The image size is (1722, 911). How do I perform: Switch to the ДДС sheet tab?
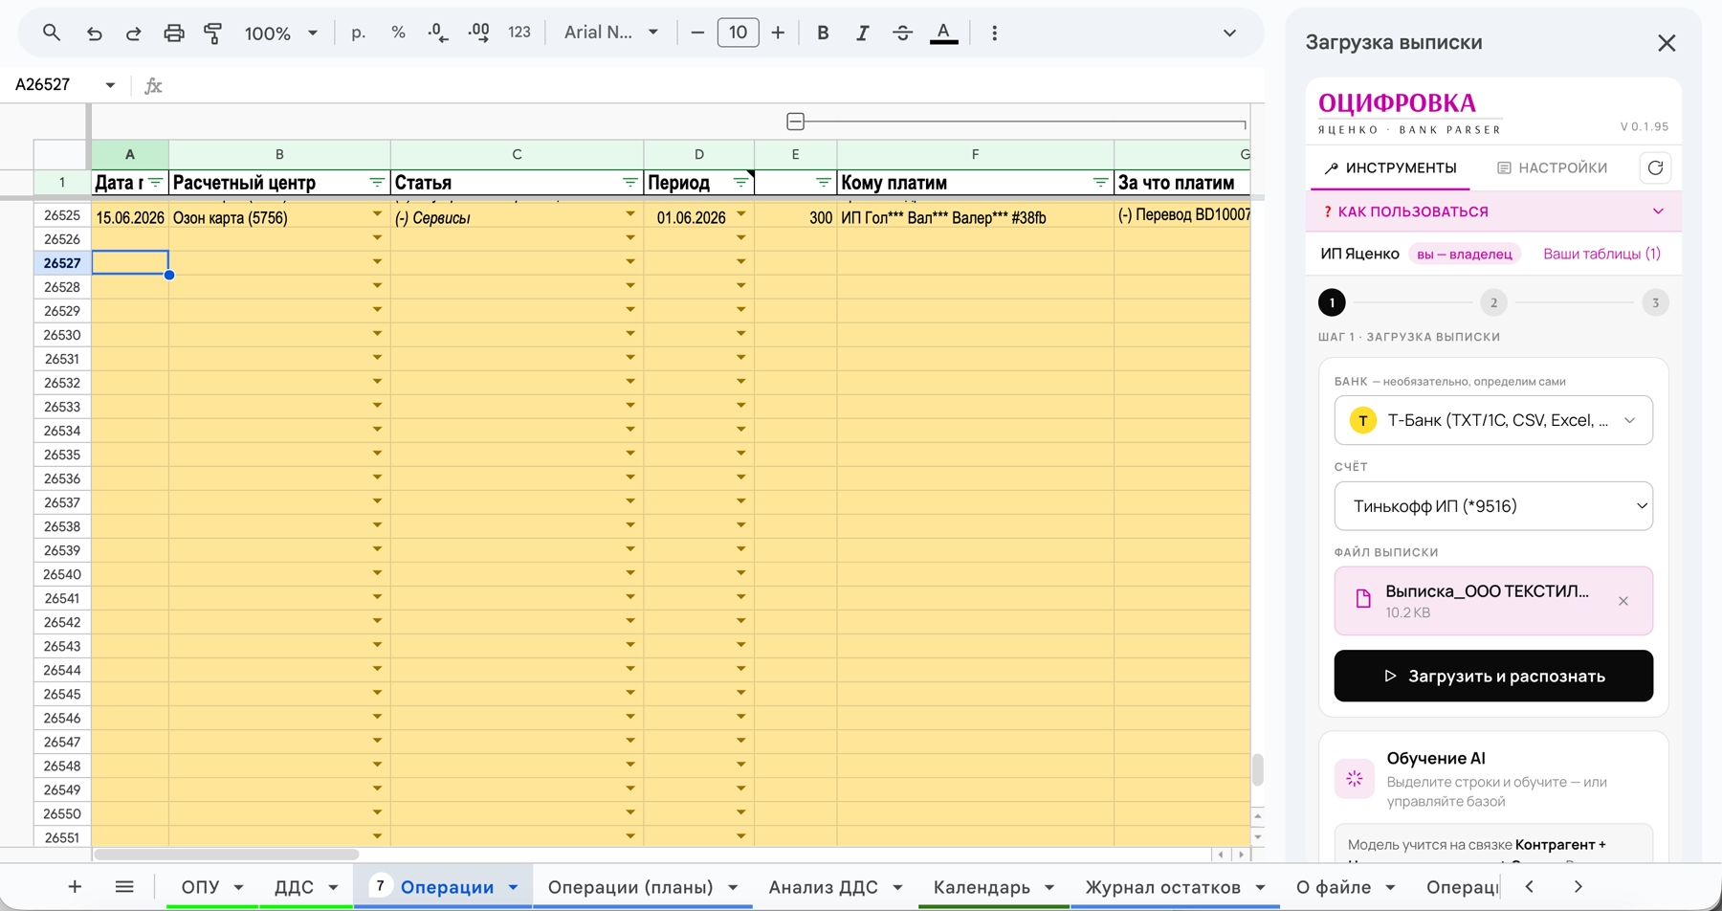pos(294,887)
